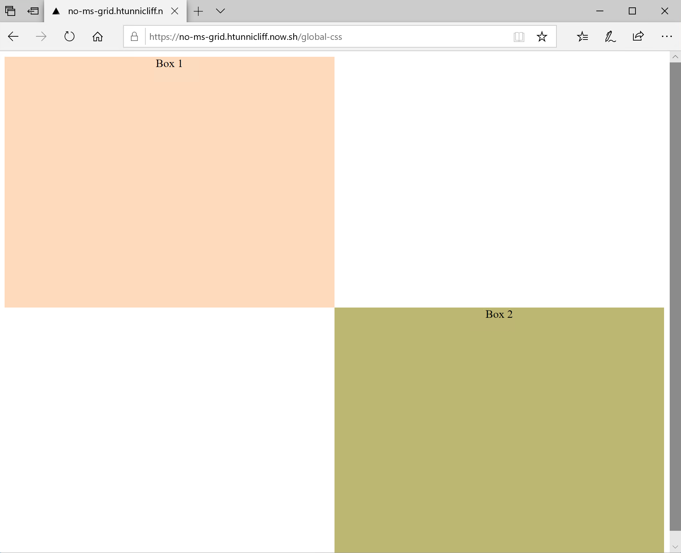This screenshot has height=553, width=681.
Task: View site security certificate via lock icon
Action: click(x=134, y=36)
